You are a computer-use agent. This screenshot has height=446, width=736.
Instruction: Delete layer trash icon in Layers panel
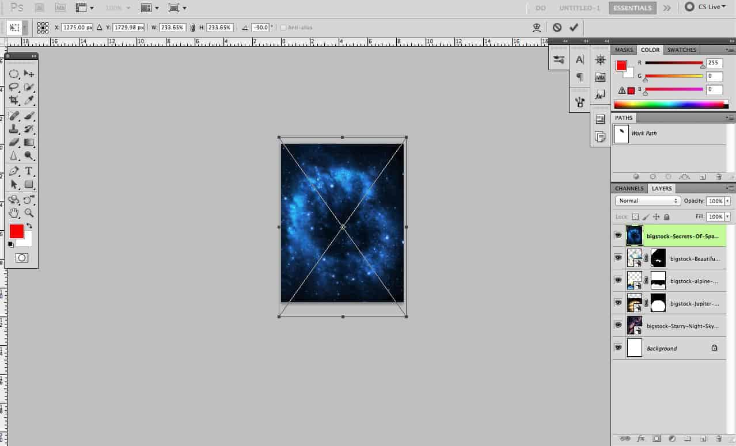720,439
